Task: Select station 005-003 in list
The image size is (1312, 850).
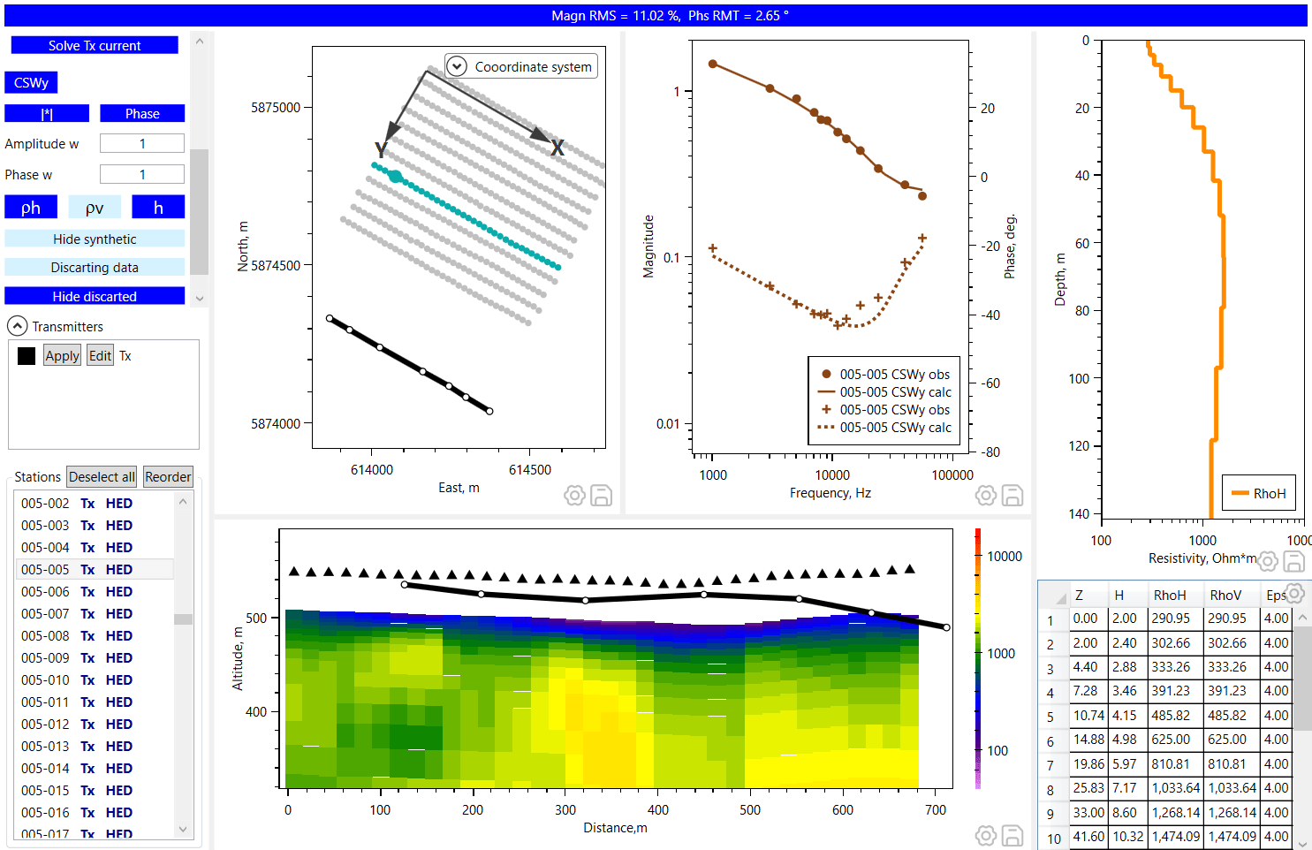Action: 95,525
